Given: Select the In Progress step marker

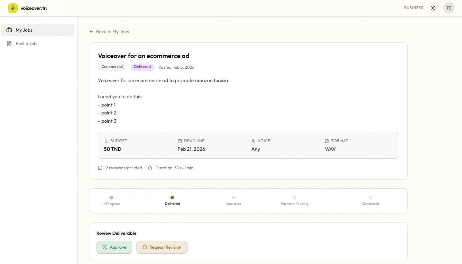Looking at the screenshot, I should [x=111, y=198].
